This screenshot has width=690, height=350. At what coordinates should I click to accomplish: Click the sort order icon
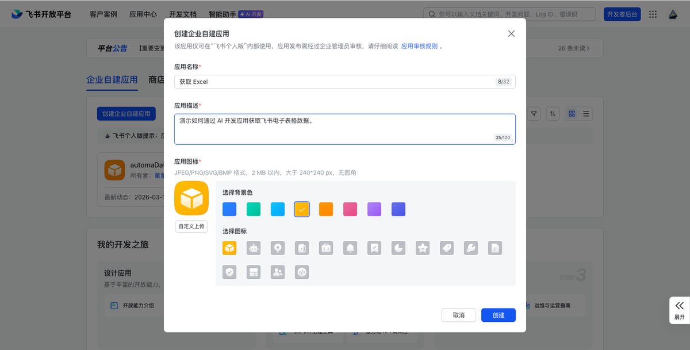(553, 114)
